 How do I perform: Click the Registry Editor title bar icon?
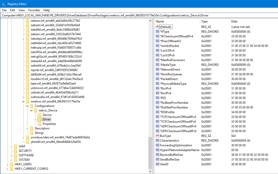click(4, 4)
